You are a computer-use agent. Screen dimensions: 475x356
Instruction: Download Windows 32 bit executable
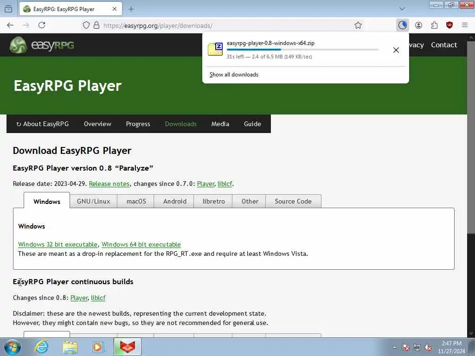(x=58, y=244)
